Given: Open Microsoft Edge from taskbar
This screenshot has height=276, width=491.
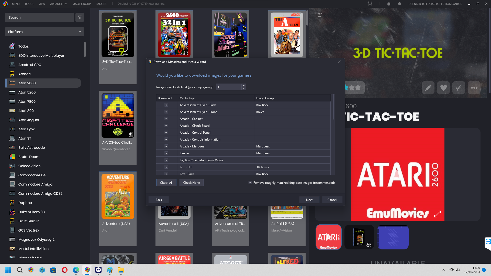Looking at the screenshot, I should [76, 270].
